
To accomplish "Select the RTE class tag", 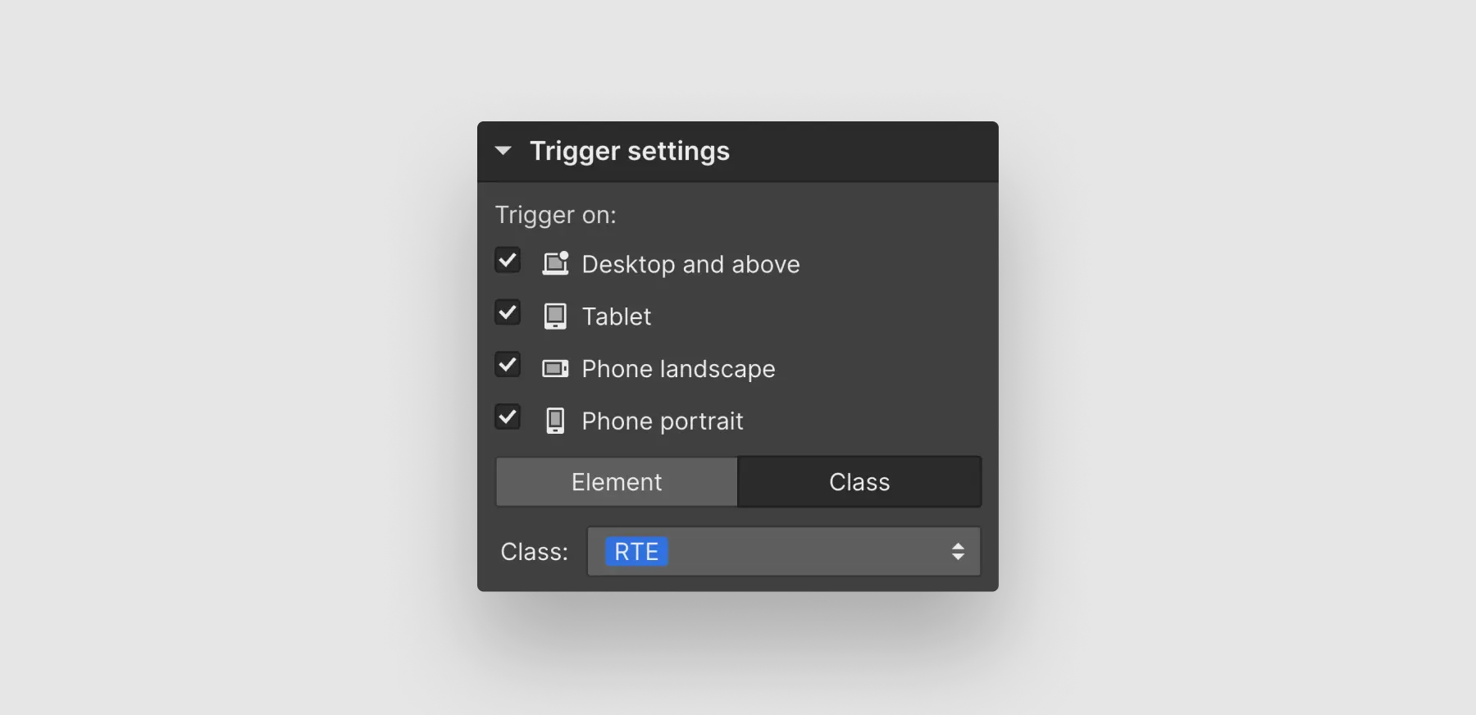I will click(636, 551).
